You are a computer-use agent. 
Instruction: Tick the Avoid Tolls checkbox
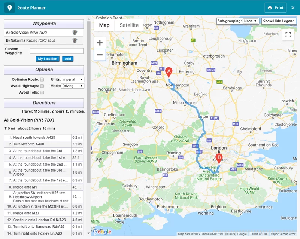click(x=42, y=92)
